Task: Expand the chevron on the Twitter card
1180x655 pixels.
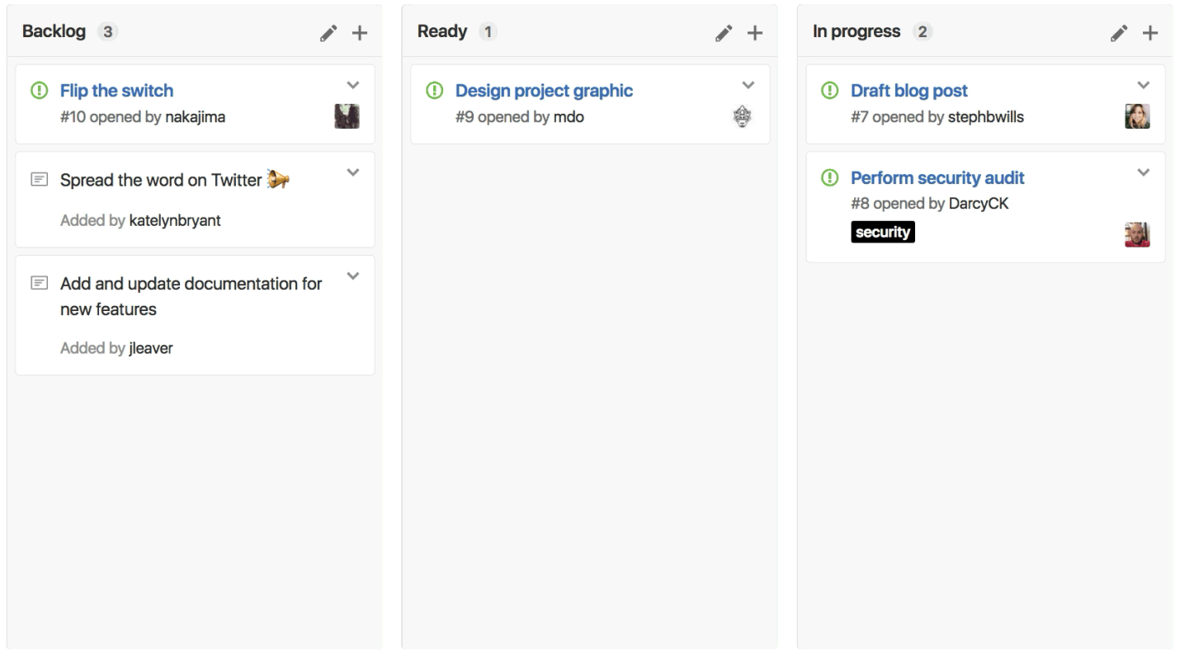Action: (353, 172)
